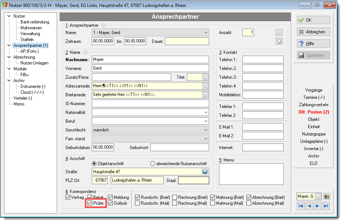This screenshot has height=223, width=343.
Task: Click the globe icon in the Straße field
Action: 205,171
